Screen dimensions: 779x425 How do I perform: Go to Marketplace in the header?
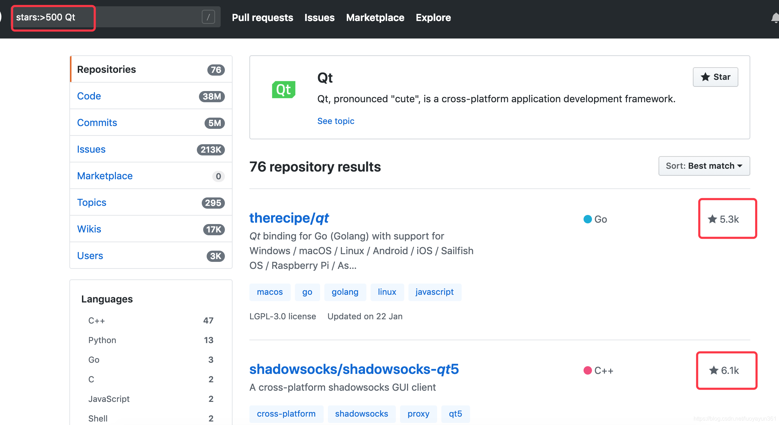(375, 18)
